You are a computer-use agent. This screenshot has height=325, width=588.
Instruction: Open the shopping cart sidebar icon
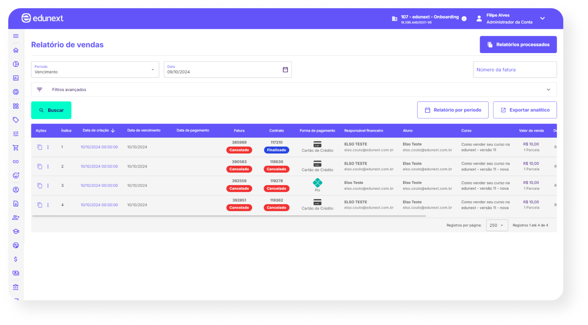tap(16, 148)
